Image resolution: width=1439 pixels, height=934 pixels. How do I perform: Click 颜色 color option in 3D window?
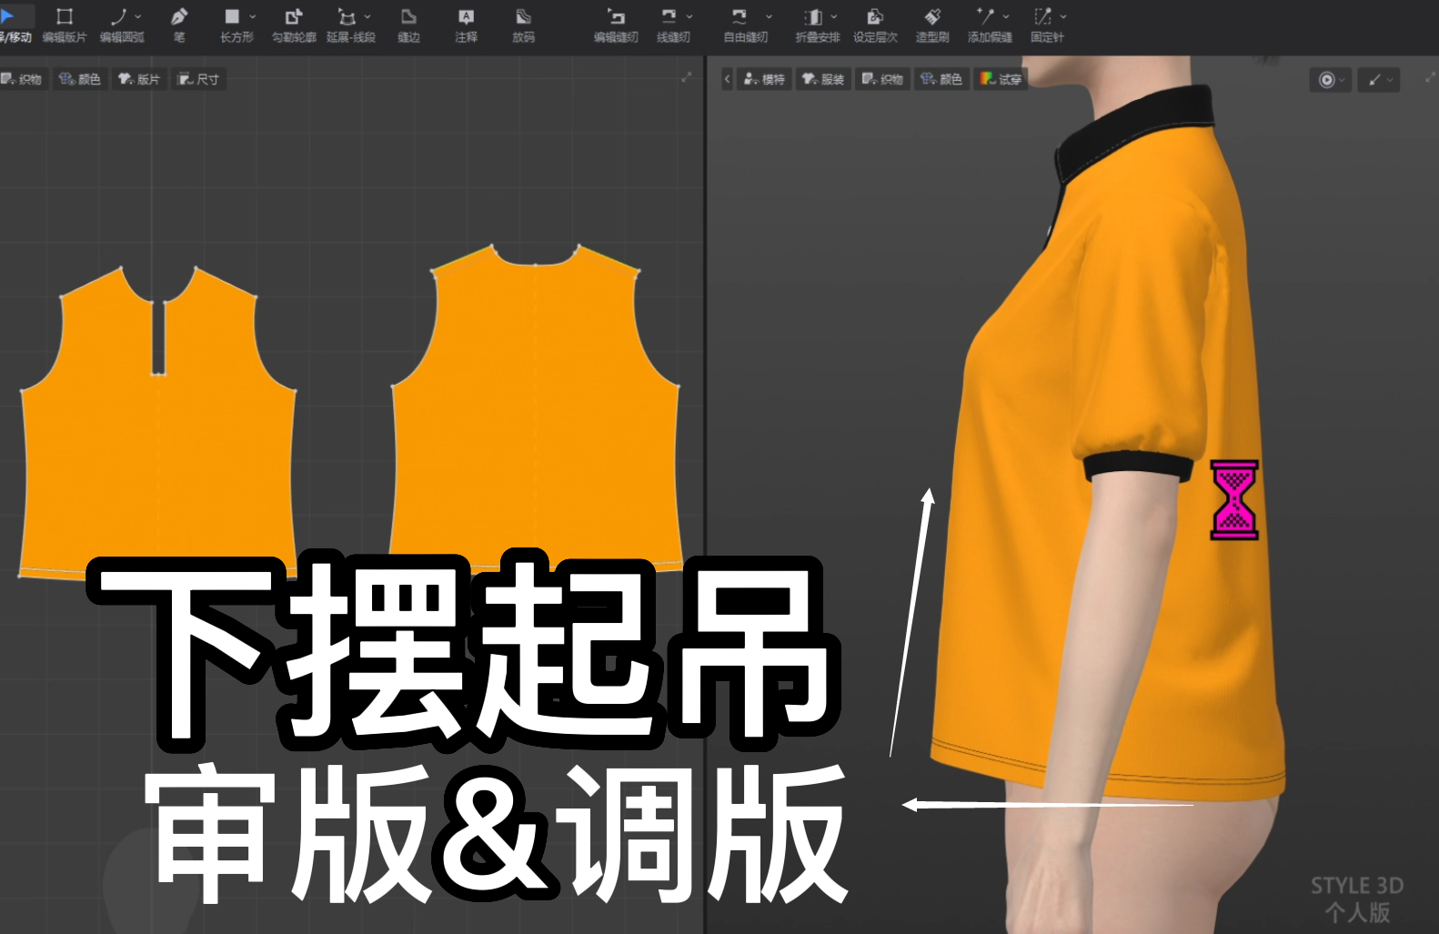pyautogui.click(x=941, y=79)
